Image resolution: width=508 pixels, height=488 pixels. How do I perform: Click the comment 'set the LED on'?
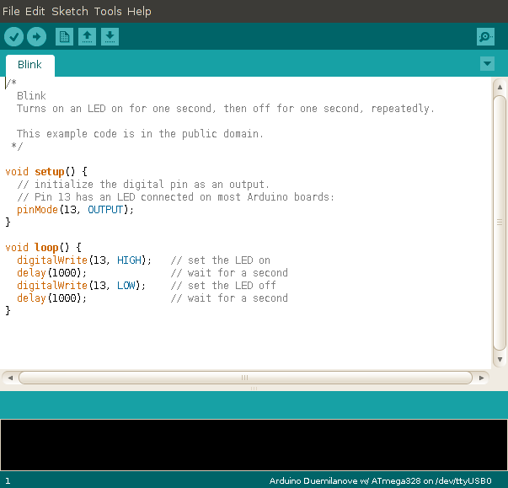pos(221,260)
